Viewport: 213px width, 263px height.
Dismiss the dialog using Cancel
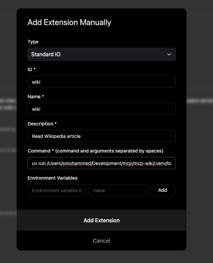click(101, 241)
